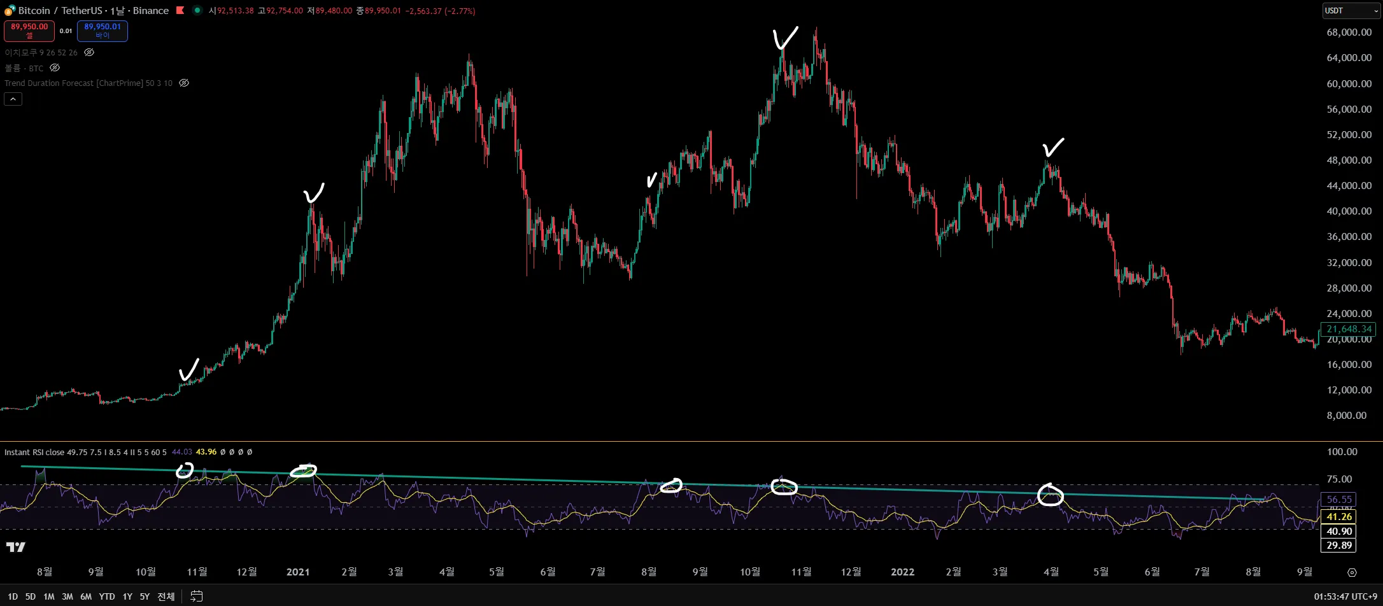Select the 전체 (all) range tab
This screenshot has height=606, width=1383.
[166, 596]
